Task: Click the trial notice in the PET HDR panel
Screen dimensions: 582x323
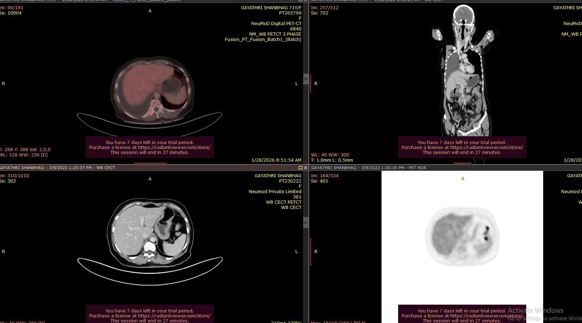Action: point(462,314)
